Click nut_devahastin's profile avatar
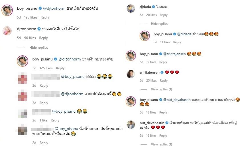This screenshot has width=240, height=148. pyautogui.click(x=131, y=125)
